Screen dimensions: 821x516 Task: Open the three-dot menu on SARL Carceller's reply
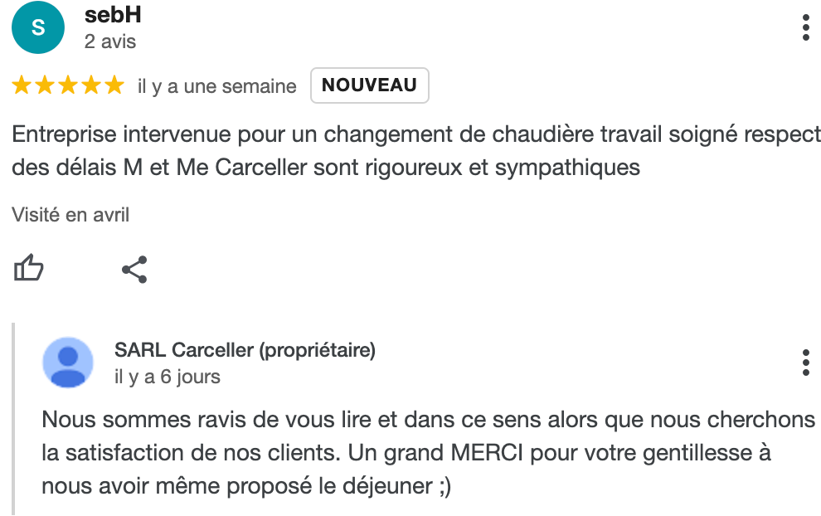(806, 363)
